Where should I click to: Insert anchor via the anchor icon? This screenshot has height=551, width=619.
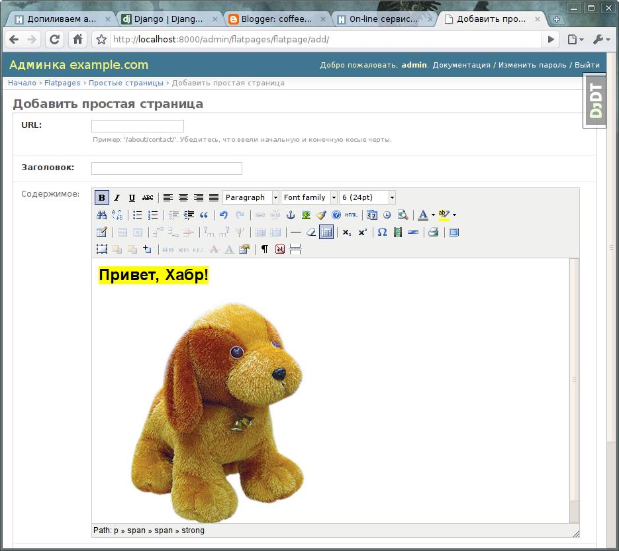pyautogui.click(x=291, y=215)
